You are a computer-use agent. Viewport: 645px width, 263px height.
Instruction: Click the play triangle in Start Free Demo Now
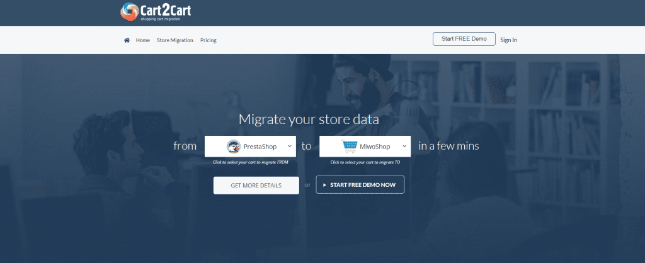pyautogui.click(x=324, y=185)
